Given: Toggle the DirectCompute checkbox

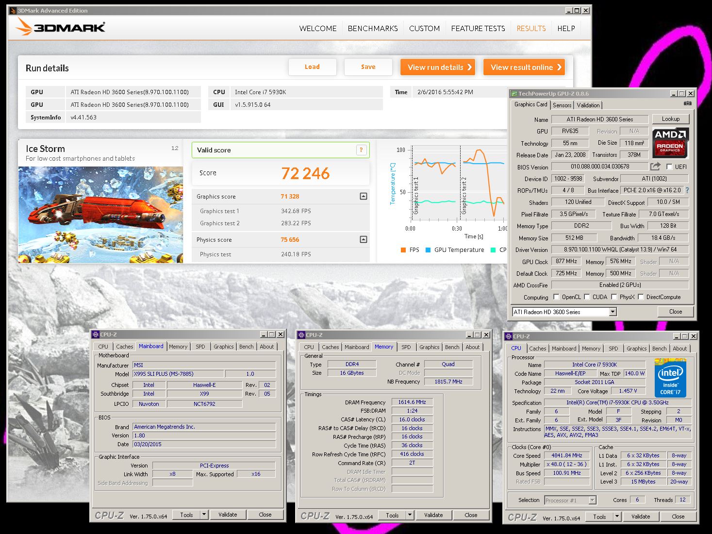Looking at the screenshot, I should pyautogui.click(x=641, y=297).
